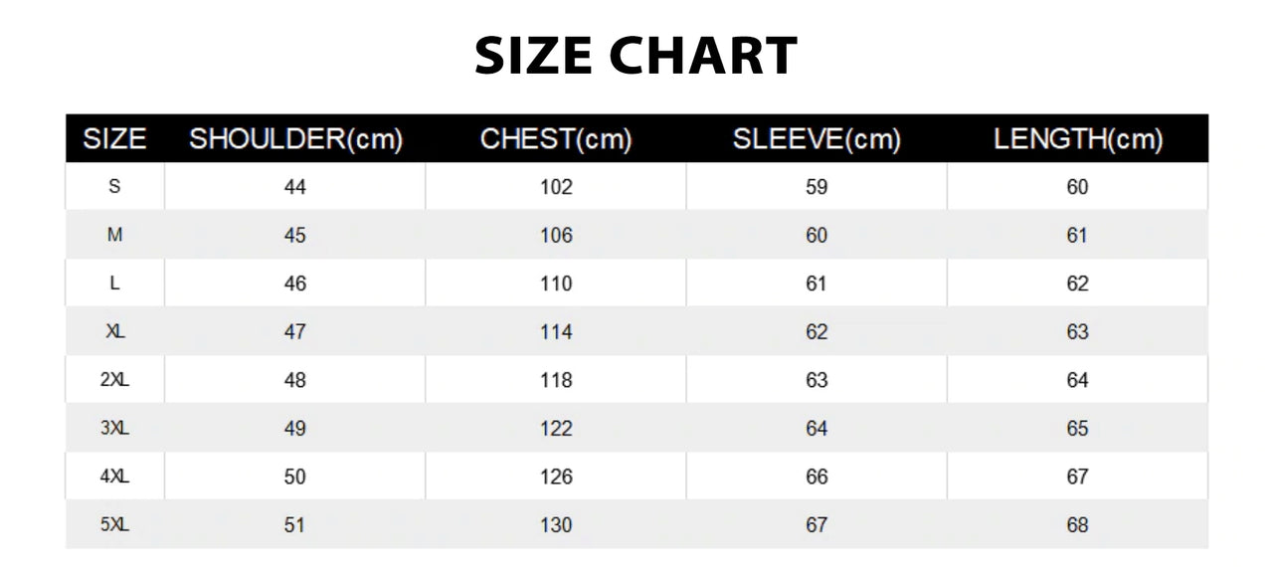Click the XL size row label
The width and height of the screenshot is (1273, 576).
click(x=114, y=332)
